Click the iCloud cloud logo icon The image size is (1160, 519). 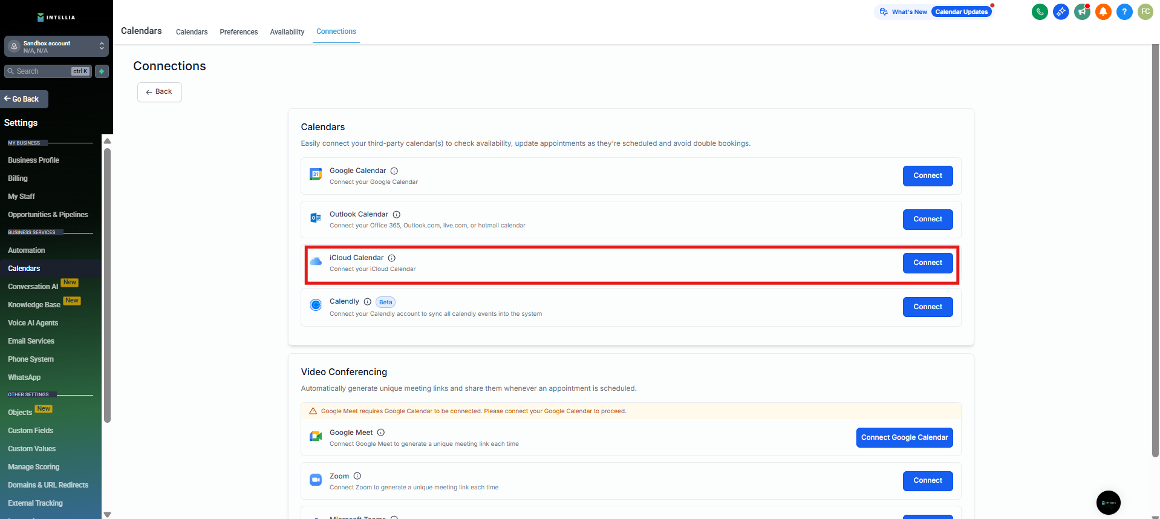[316, 261]
